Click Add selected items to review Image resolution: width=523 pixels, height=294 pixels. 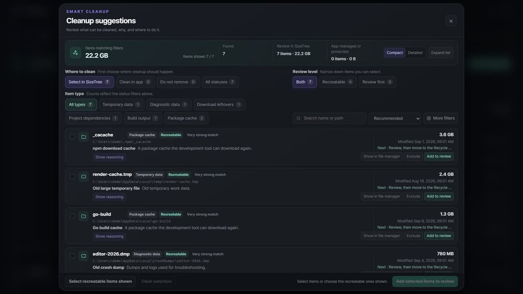(x=425, y=281)
